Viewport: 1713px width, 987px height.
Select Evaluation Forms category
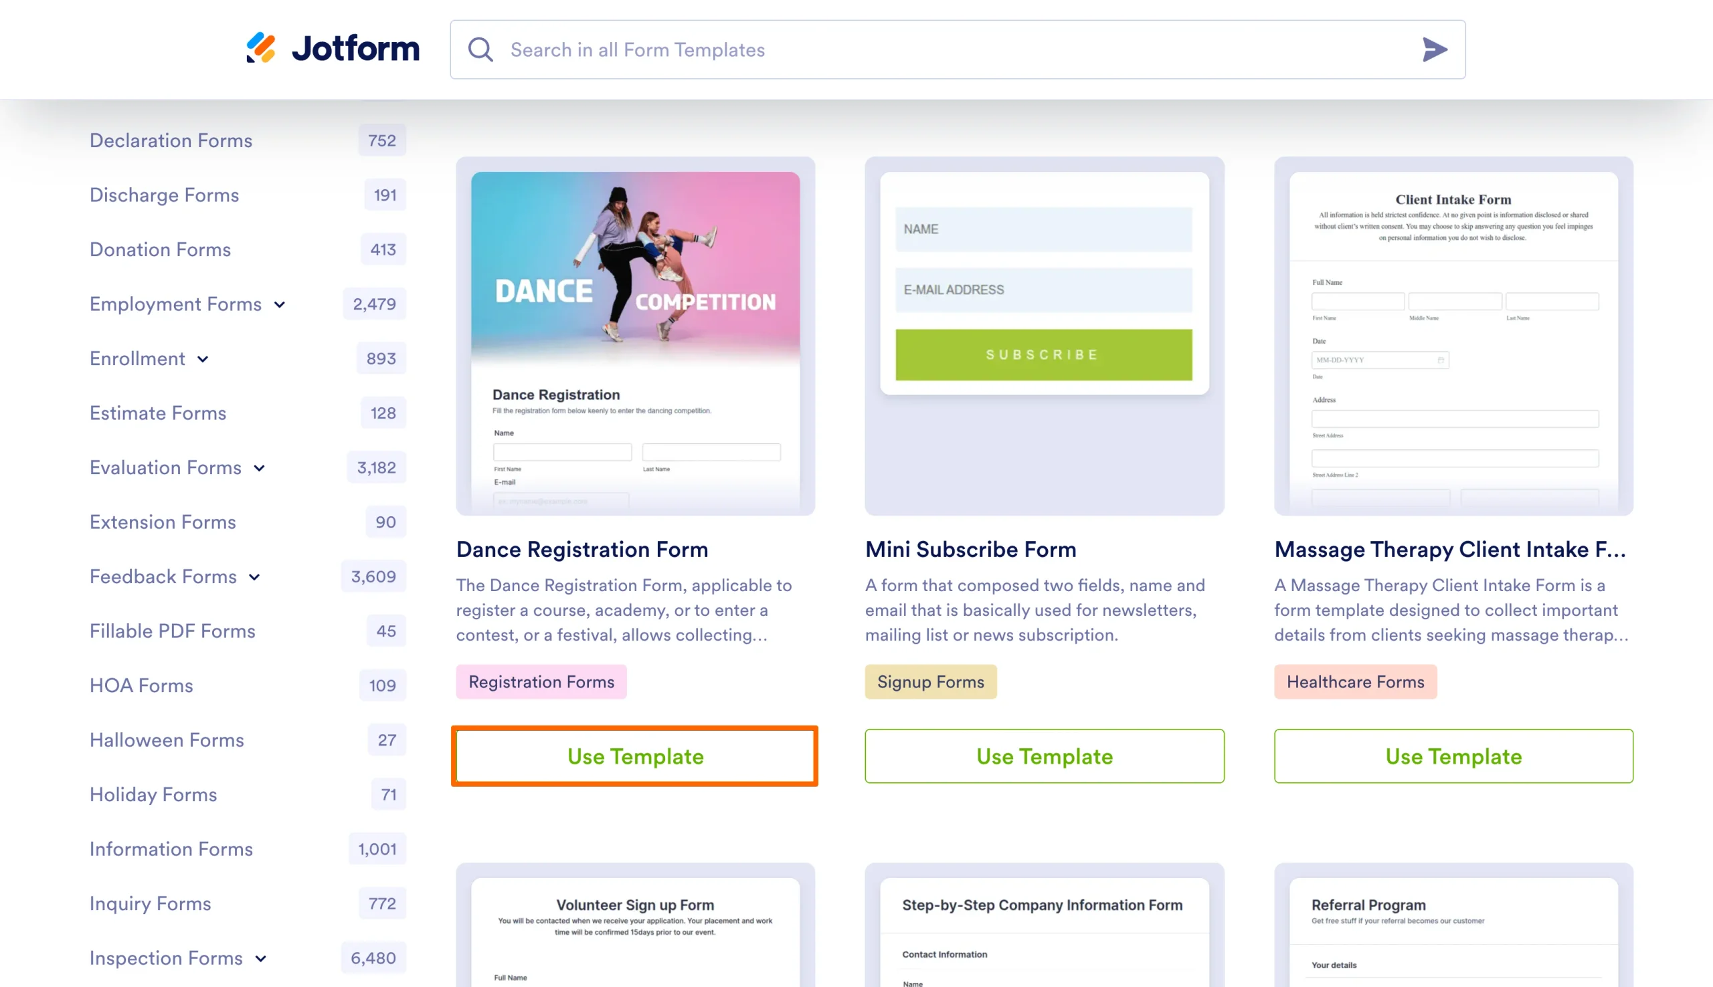coord(165,467)
